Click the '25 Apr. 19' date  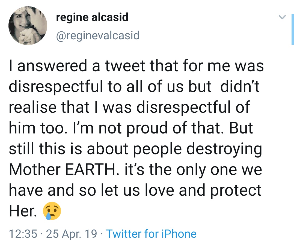tap(72, 234)
